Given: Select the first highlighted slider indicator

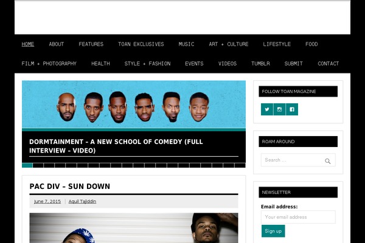Looking at the screenshot, I should click(27, 165).
